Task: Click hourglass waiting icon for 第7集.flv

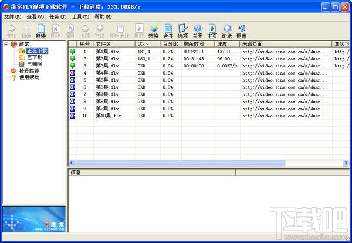Action: [73, 95]
